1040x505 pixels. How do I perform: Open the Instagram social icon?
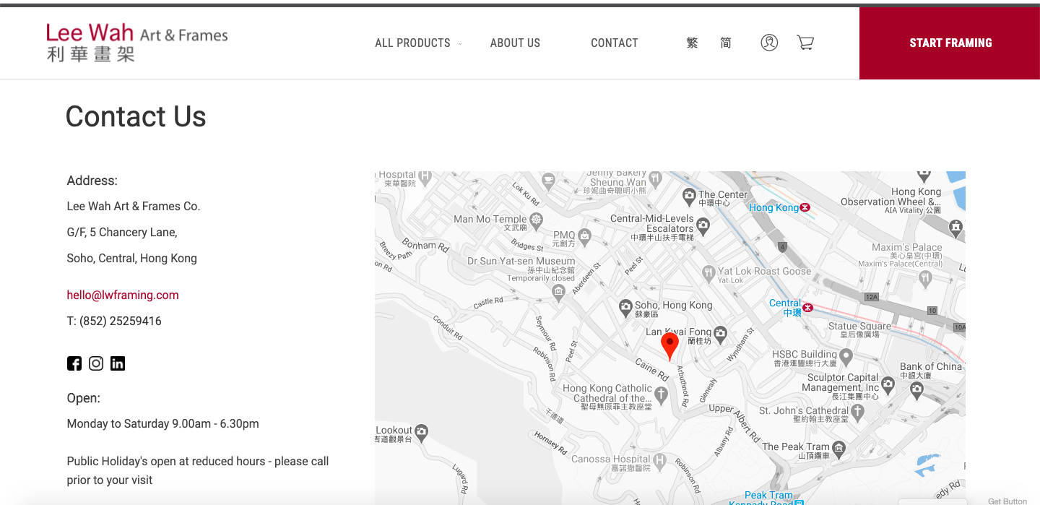pos(96,363)
